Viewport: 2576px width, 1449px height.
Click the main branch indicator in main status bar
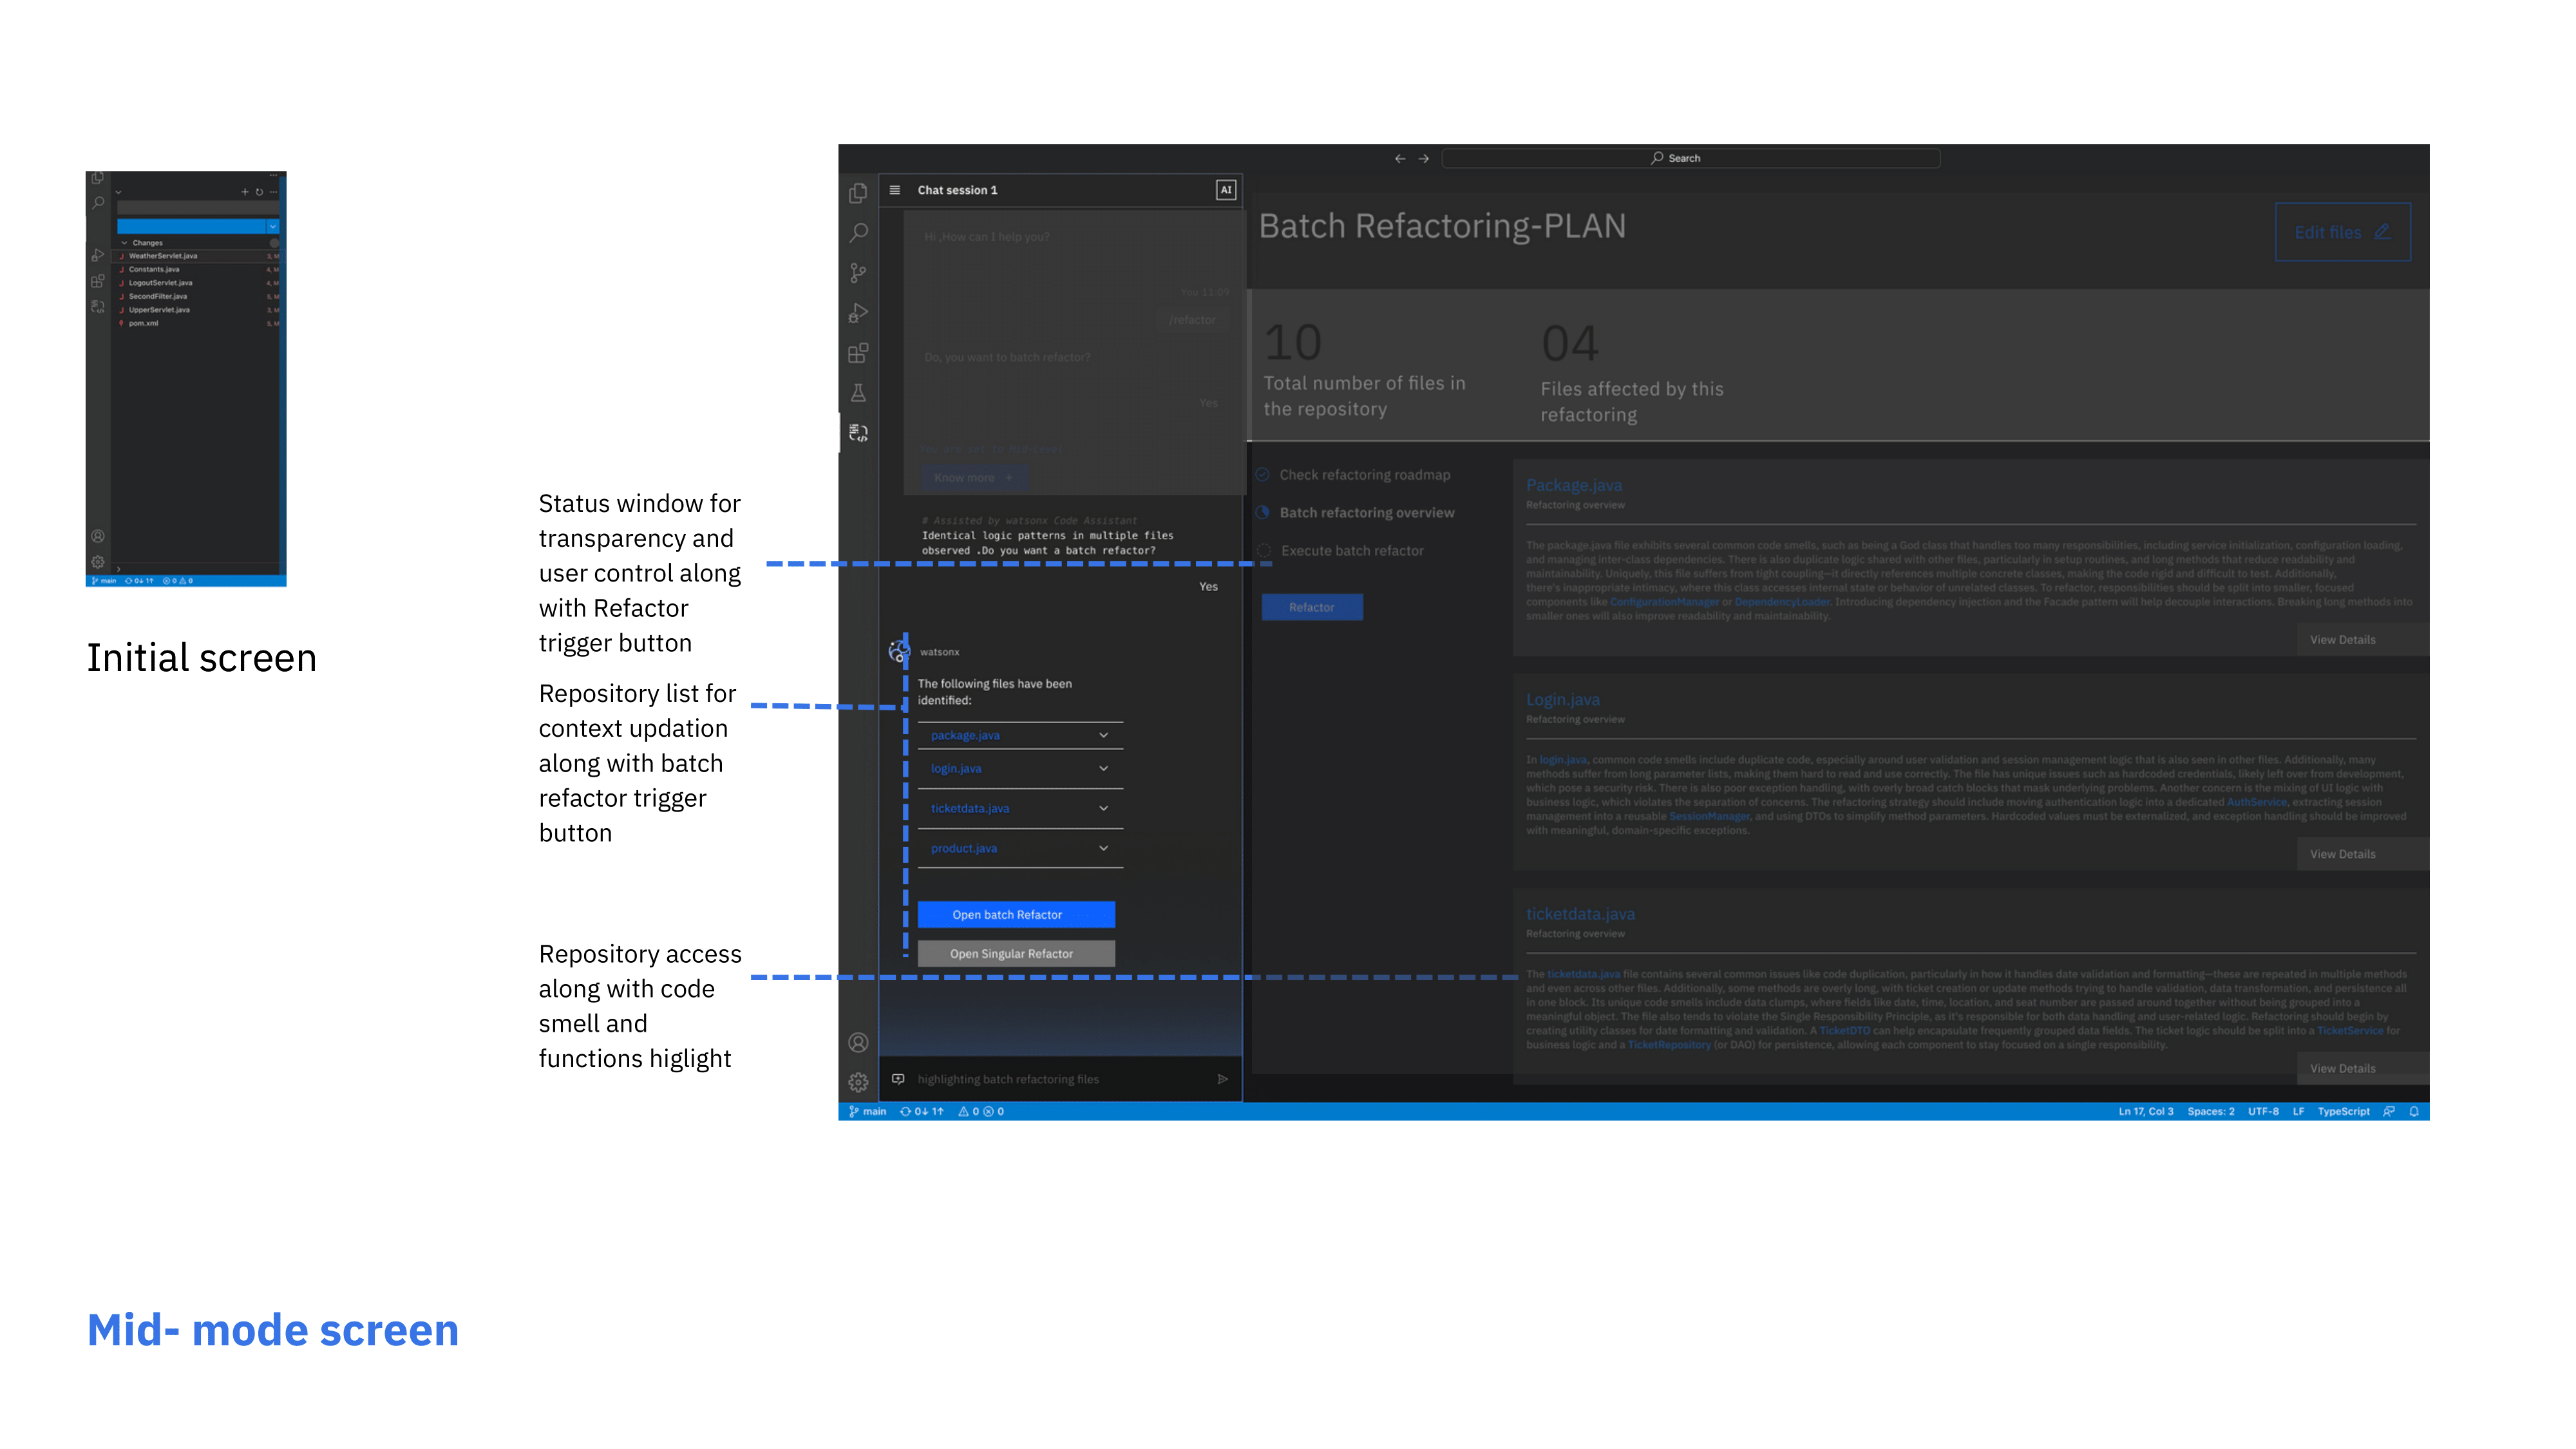[x=867, y=1111]
